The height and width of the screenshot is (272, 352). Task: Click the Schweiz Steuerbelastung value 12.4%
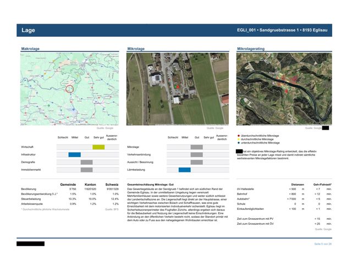[x=115, y=199]
